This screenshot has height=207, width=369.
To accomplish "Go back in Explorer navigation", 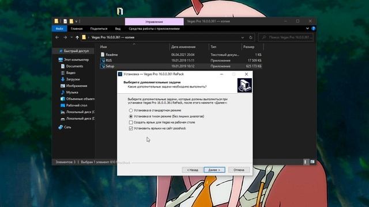I will tap(57, 37).
